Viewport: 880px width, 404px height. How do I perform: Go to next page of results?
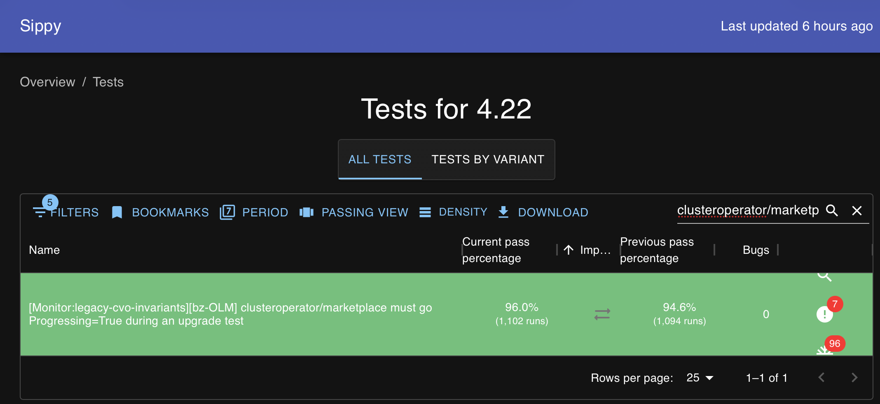pos(854,378)
